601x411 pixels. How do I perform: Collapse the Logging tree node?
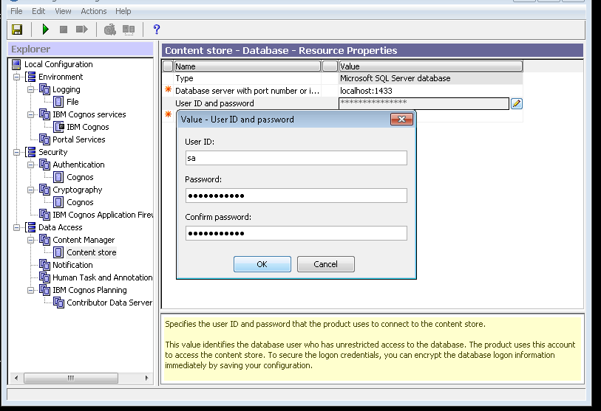[30, 89]
